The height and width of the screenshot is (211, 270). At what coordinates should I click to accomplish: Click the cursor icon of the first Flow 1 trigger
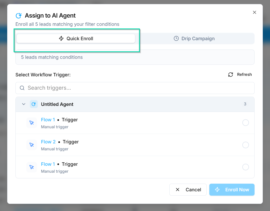[x=32, y=123]
